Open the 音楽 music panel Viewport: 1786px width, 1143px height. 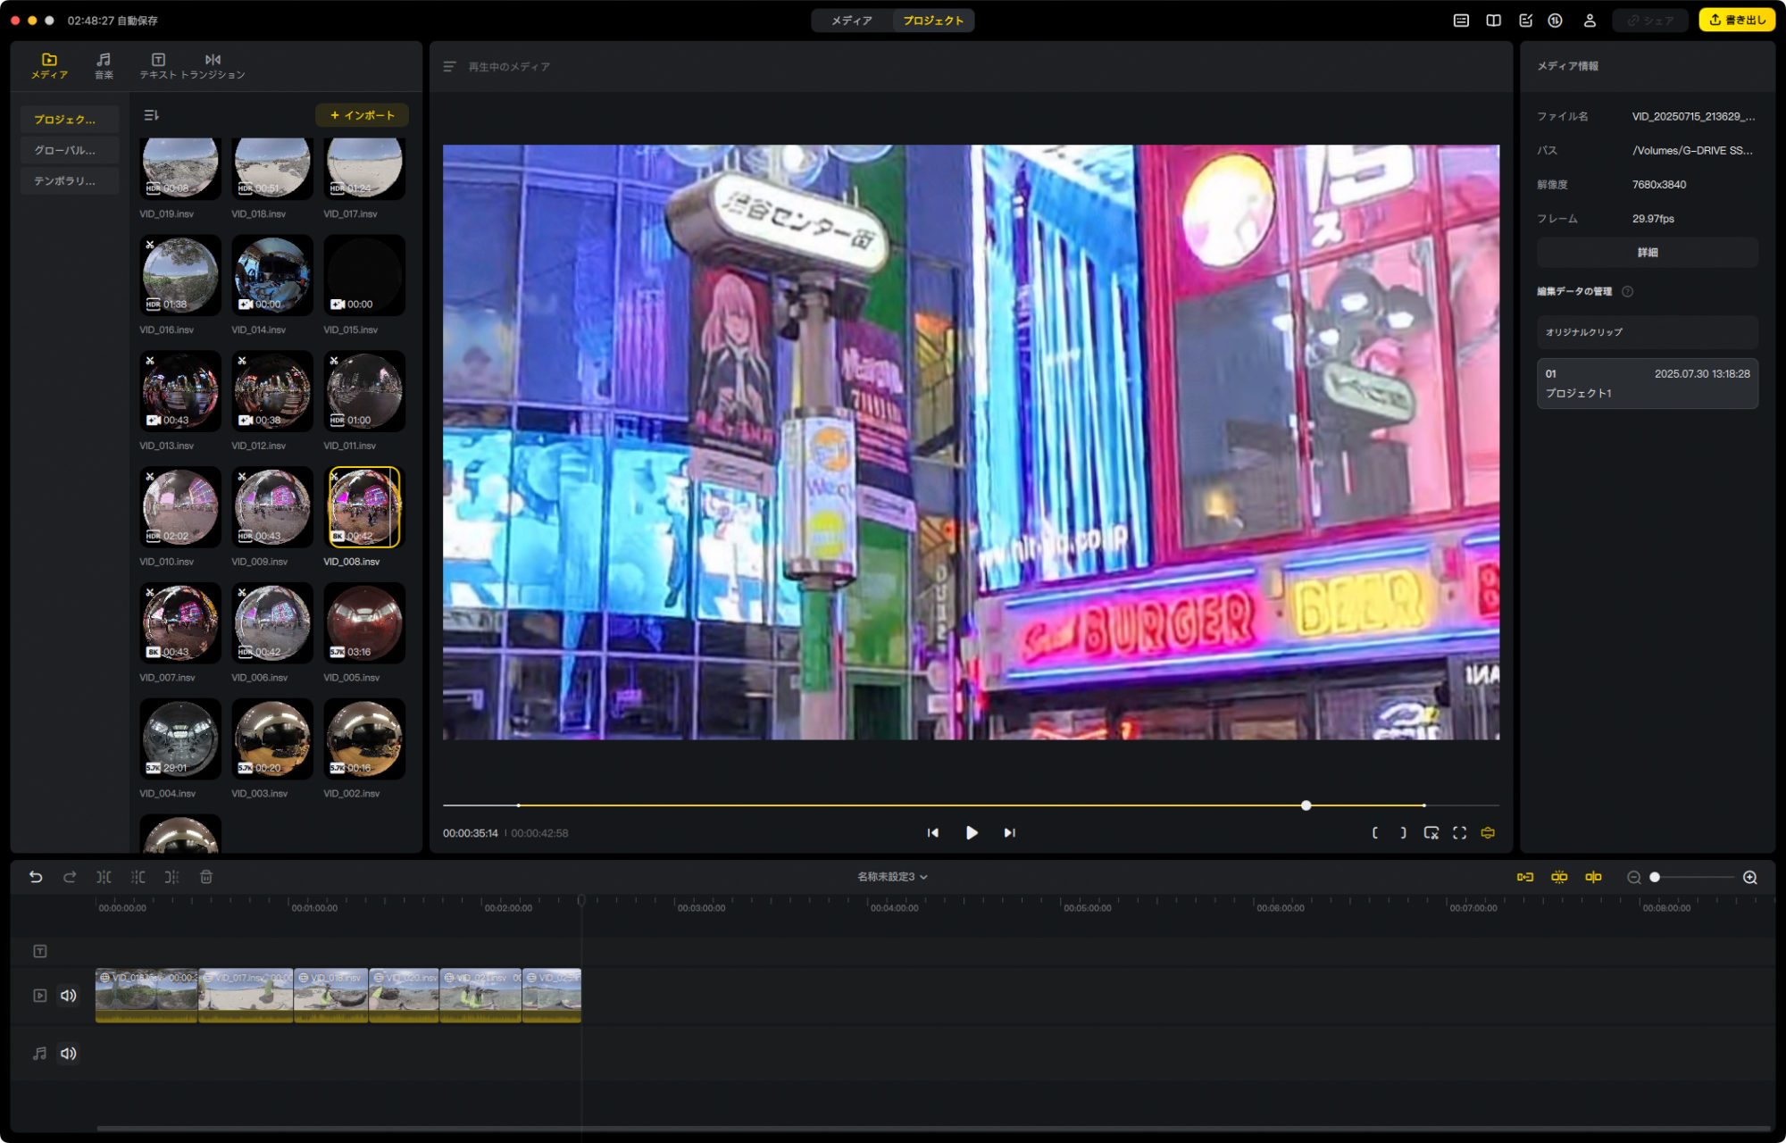point(104,65)
